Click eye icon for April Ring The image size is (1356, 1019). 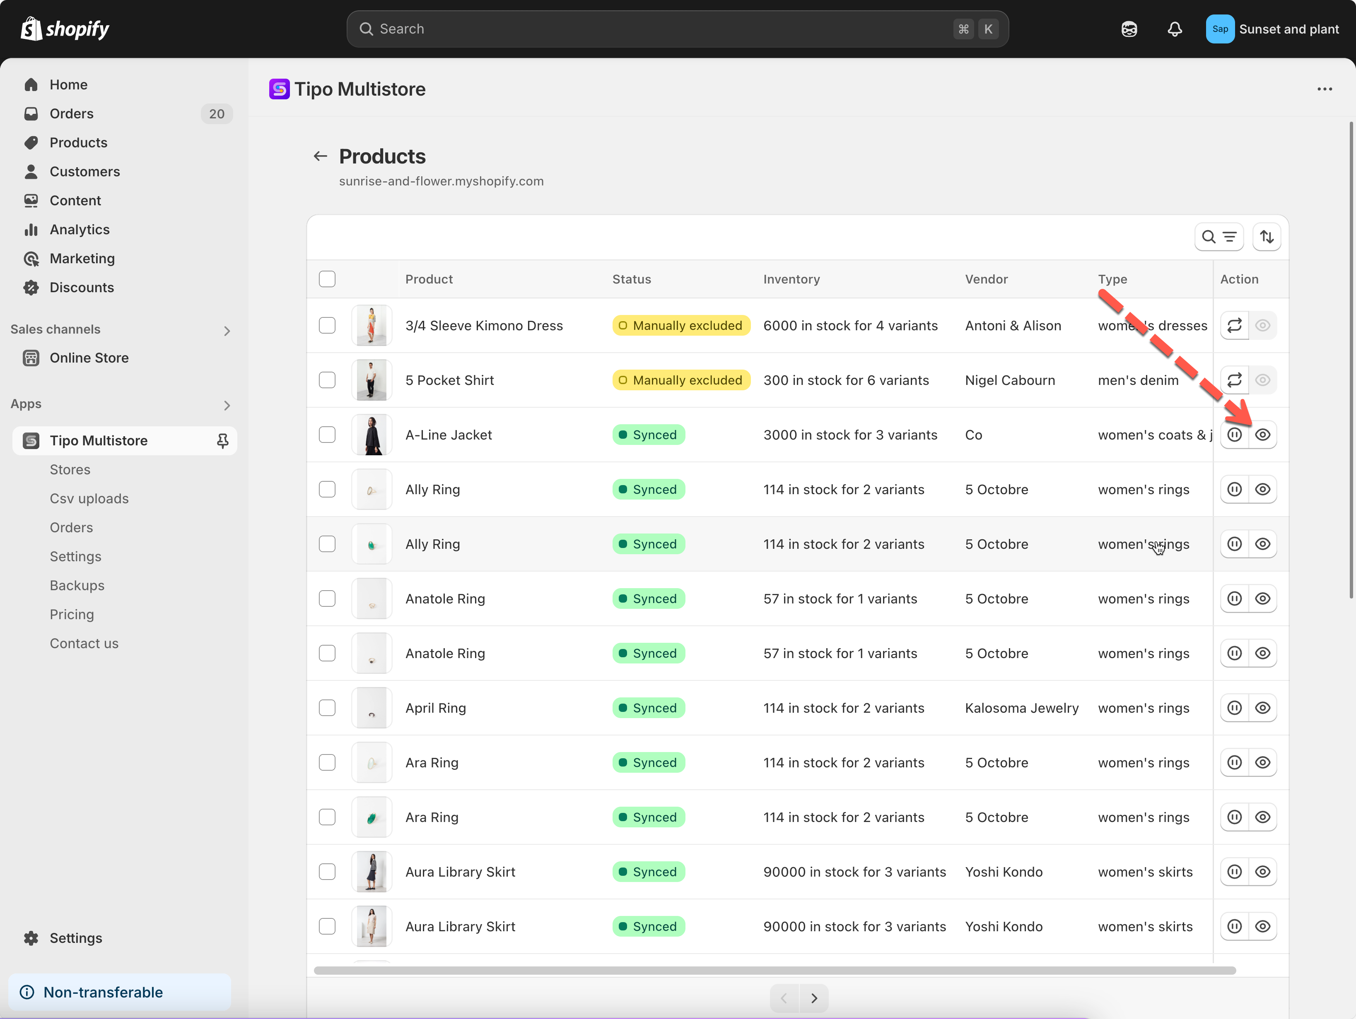[x=1262, y=708]
